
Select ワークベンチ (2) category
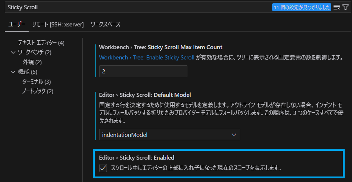coord(35,52)
